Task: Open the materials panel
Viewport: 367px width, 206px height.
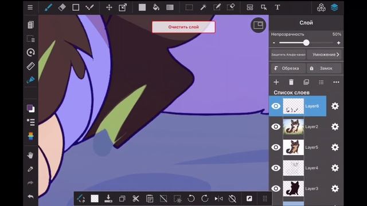Action: (321, 7)
